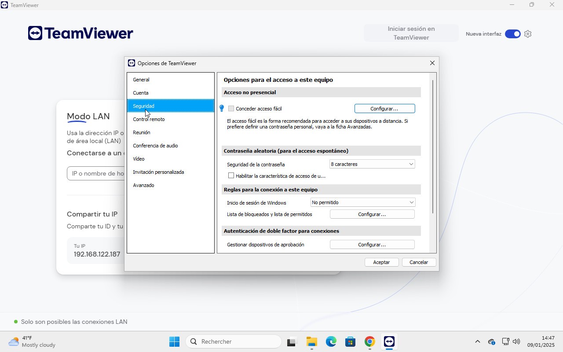This screenshot has height=352, width=563.
Task: Click the Aceptar button
Action: pyautogui.click(x=381, y=262)
